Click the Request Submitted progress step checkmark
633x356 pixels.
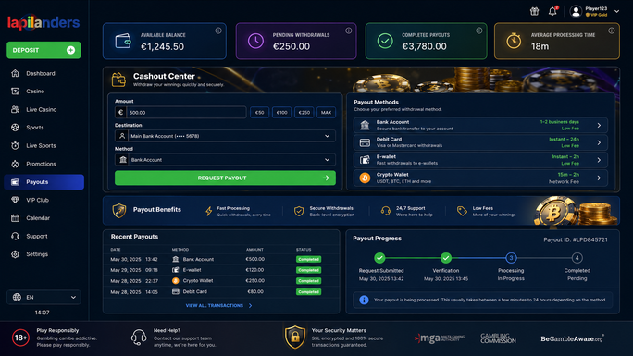(379, 258)
